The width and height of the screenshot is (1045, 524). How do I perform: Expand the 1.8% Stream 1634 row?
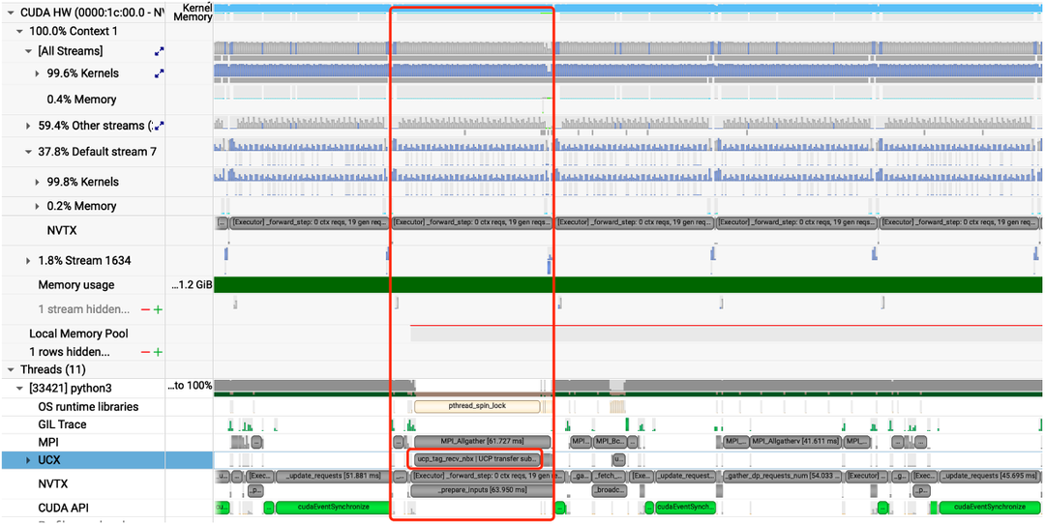pyautogui.click(x=28, y=261)
